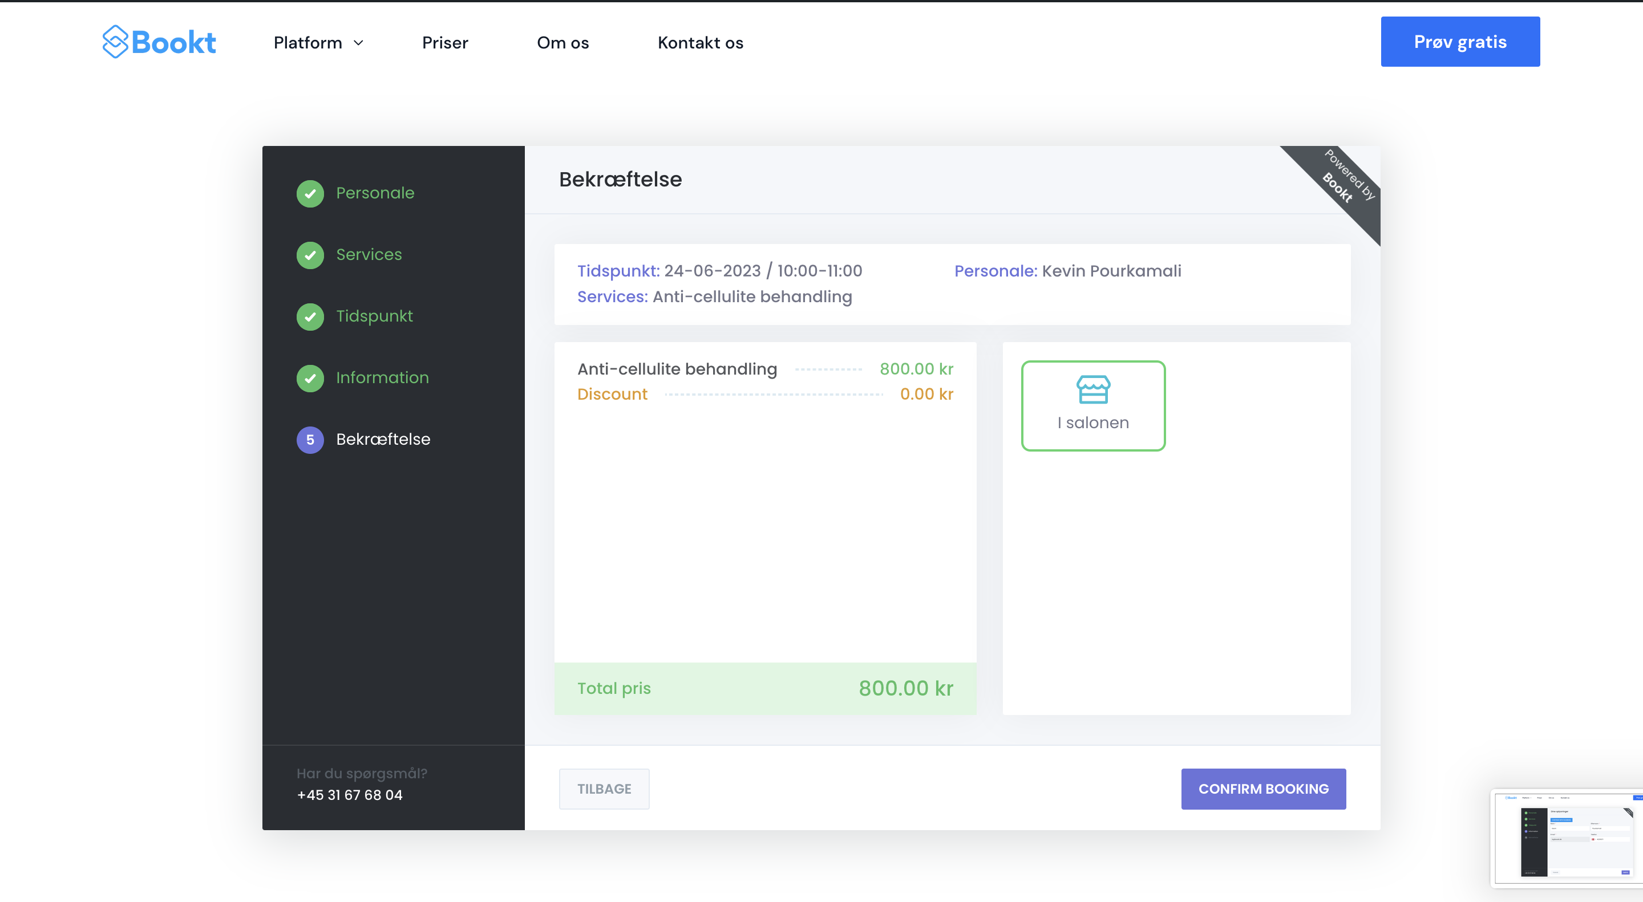Screen dimensions: 1643x902
Task: Open the Priser page
Action: click(x=444, y=43)
